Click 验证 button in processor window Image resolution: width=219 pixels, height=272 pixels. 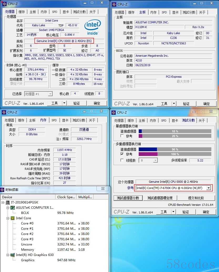pyautogui.click(x=77, y=103)
